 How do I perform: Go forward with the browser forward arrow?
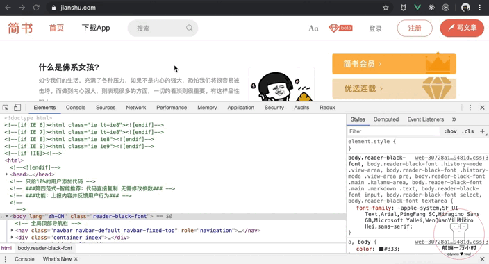[x=22, y=8]
